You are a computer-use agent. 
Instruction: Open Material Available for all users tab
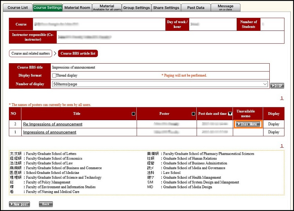coord(107,7)
